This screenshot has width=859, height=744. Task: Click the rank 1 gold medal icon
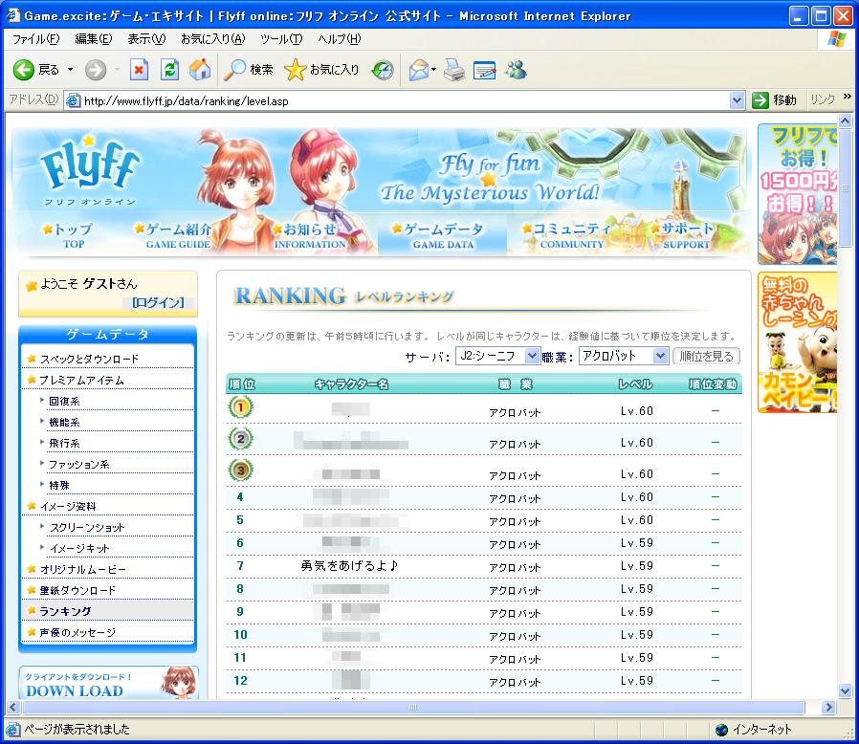240,407
